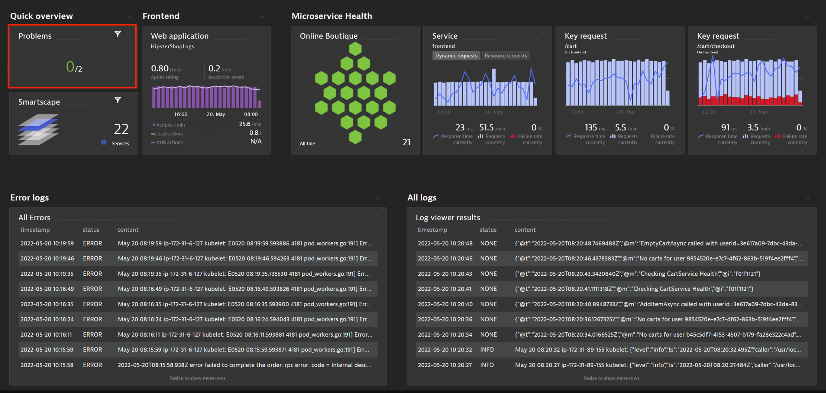Open the 'failed to complete the order' error row
The image size is (826, 393).
tap(244, 365)
